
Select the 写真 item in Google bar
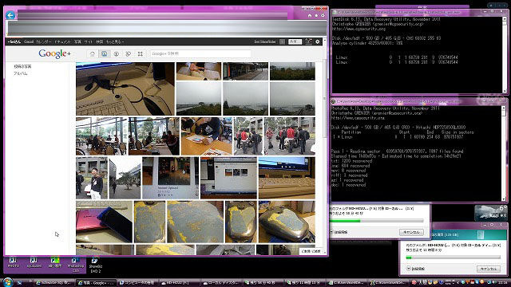(77, 41)
